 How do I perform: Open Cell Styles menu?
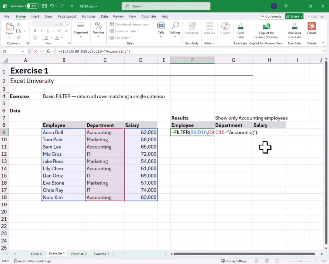[x=120, y=38]
